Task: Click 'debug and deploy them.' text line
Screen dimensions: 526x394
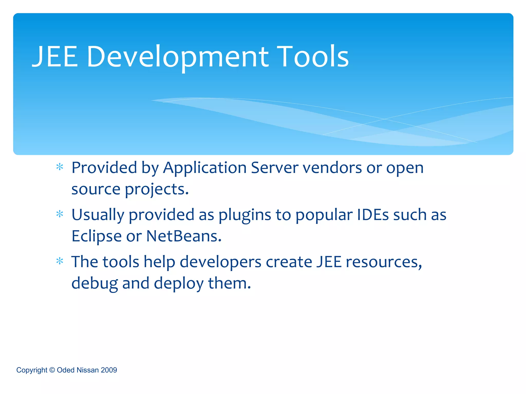Action: (x=161, y=283)
